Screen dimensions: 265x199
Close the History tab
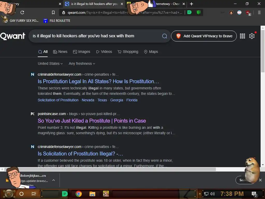tap(60, 4)
